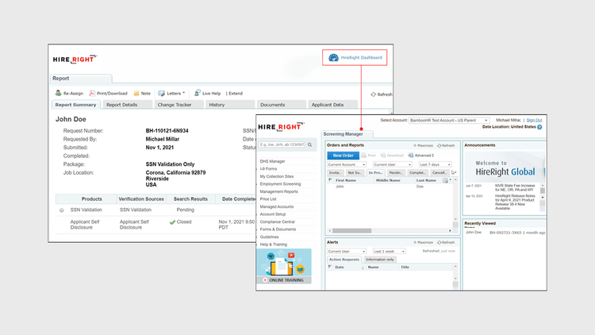This screenshot has width=595, height=335.
Task: Click the Print/Download PDF icon
Action: 92,93
